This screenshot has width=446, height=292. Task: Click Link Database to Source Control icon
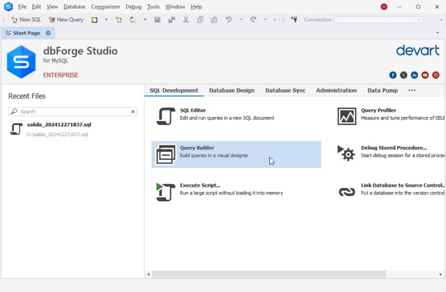(x=347, y=192)
